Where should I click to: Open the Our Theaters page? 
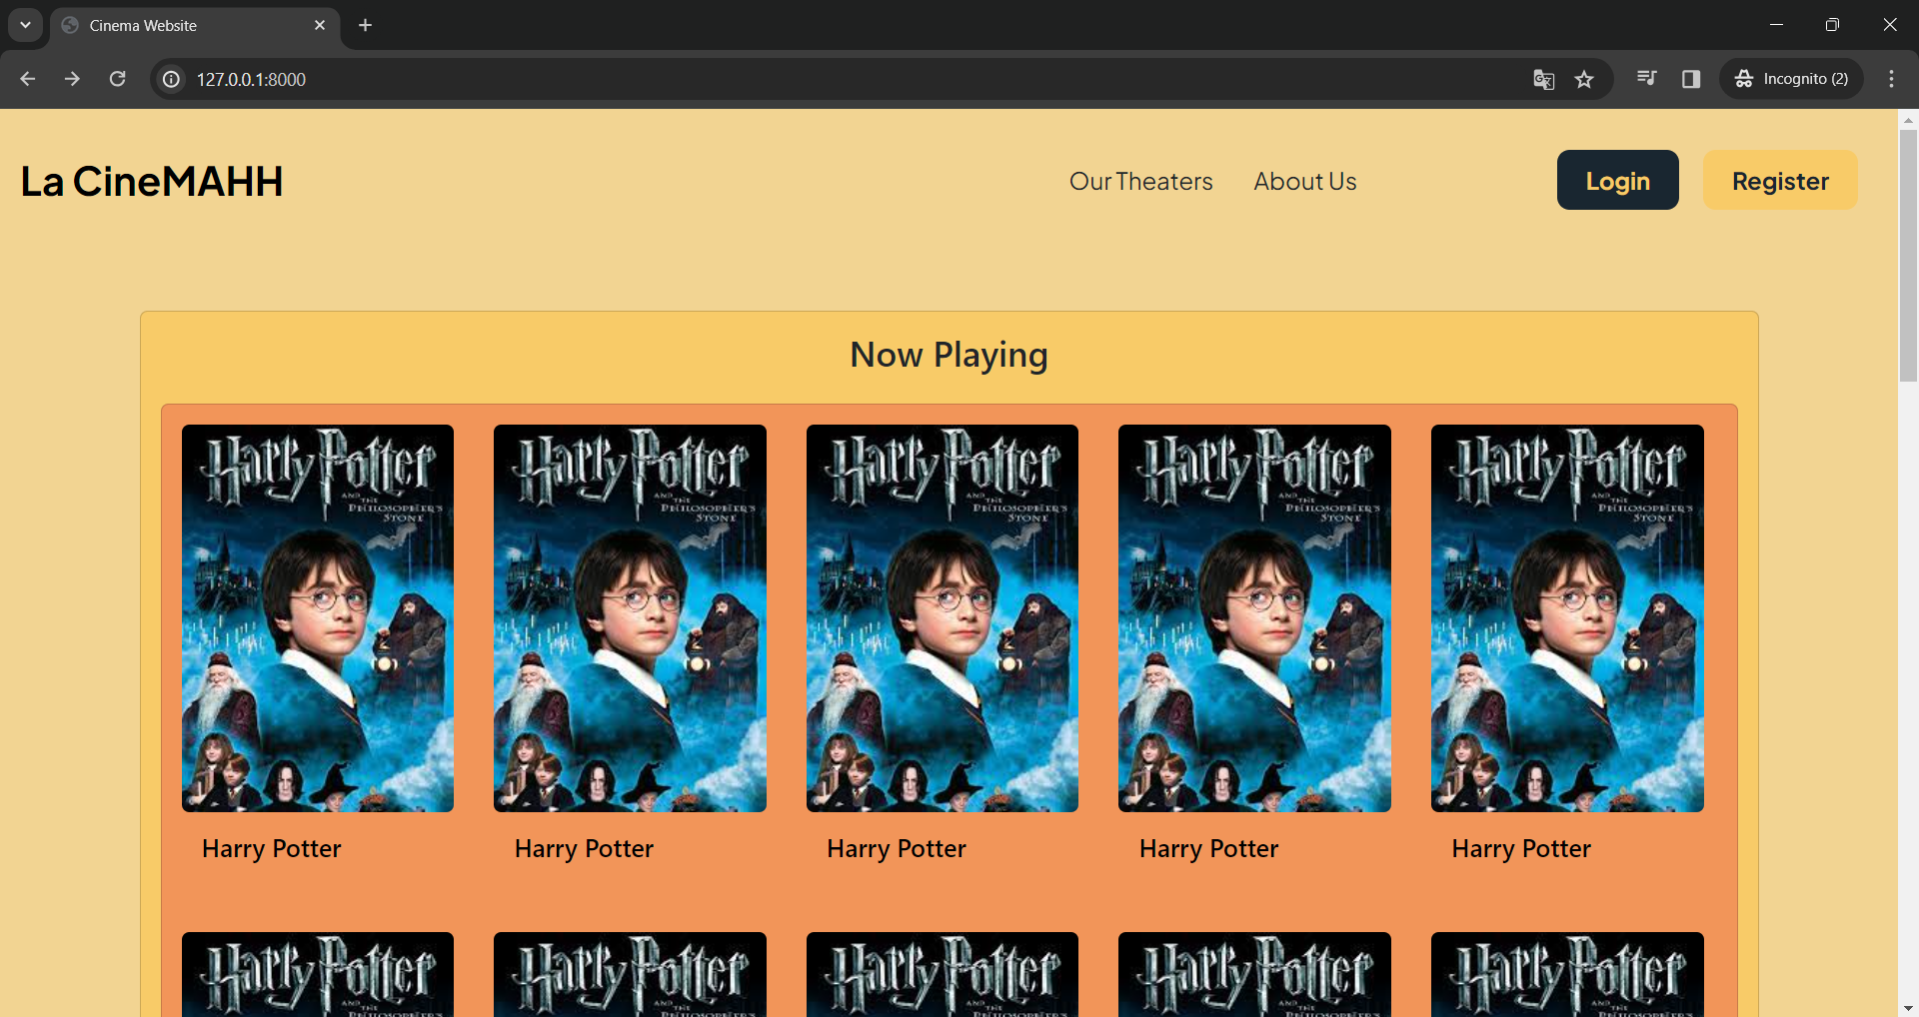(x=1141, y=181)
